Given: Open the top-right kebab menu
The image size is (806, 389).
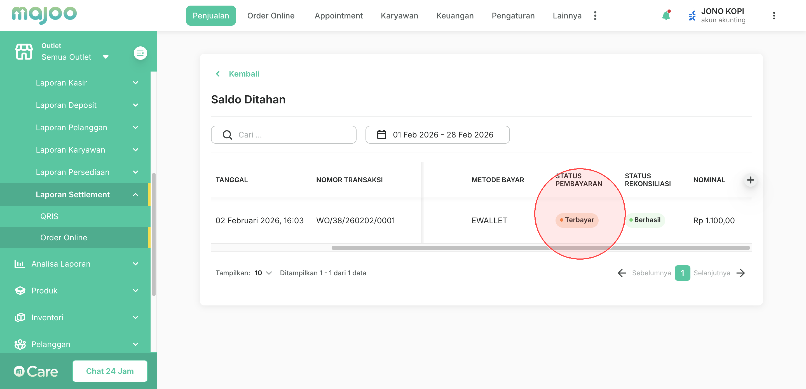Looking at the screenshot, I should pos(774,16).
